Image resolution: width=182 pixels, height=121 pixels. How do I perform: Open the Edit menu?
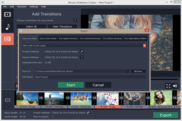click(12, 7)
